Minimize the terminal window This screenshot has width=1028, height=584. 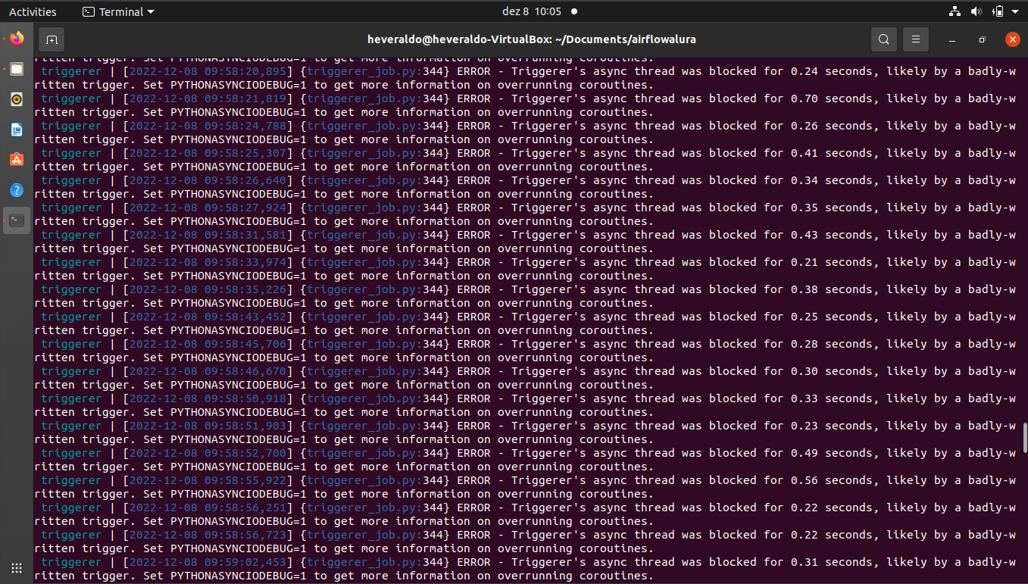(x=952, y=39)
